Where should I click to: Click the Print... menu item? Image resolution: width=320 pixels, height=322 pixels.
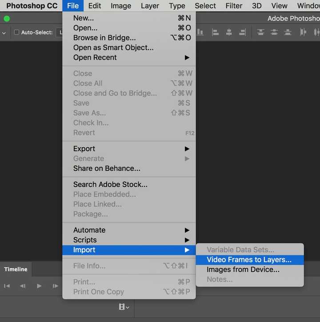[129, 282]
